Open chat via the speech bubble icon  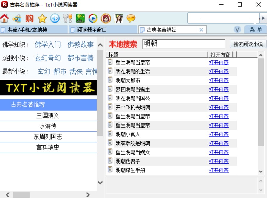[131, 18]
